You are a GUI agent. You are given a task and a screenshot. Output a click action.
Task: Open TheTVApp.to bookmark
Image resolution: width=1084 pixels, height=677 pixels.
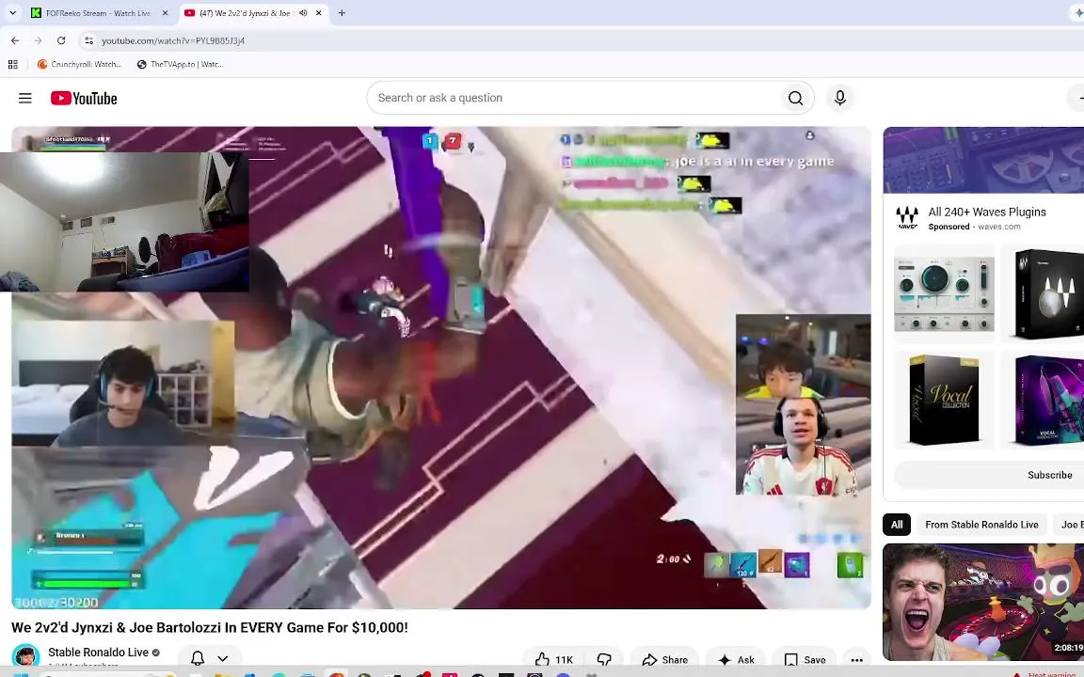(180, 64)
